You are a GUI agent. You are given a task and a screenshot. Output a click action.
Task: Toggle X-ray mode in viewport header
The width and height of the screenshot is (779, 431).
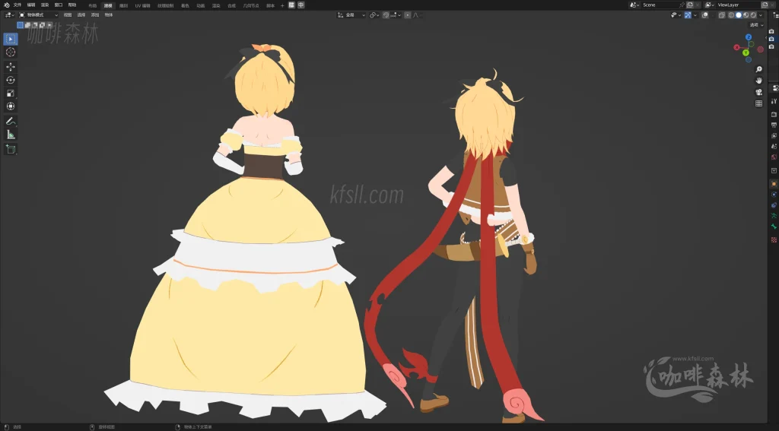722,15
